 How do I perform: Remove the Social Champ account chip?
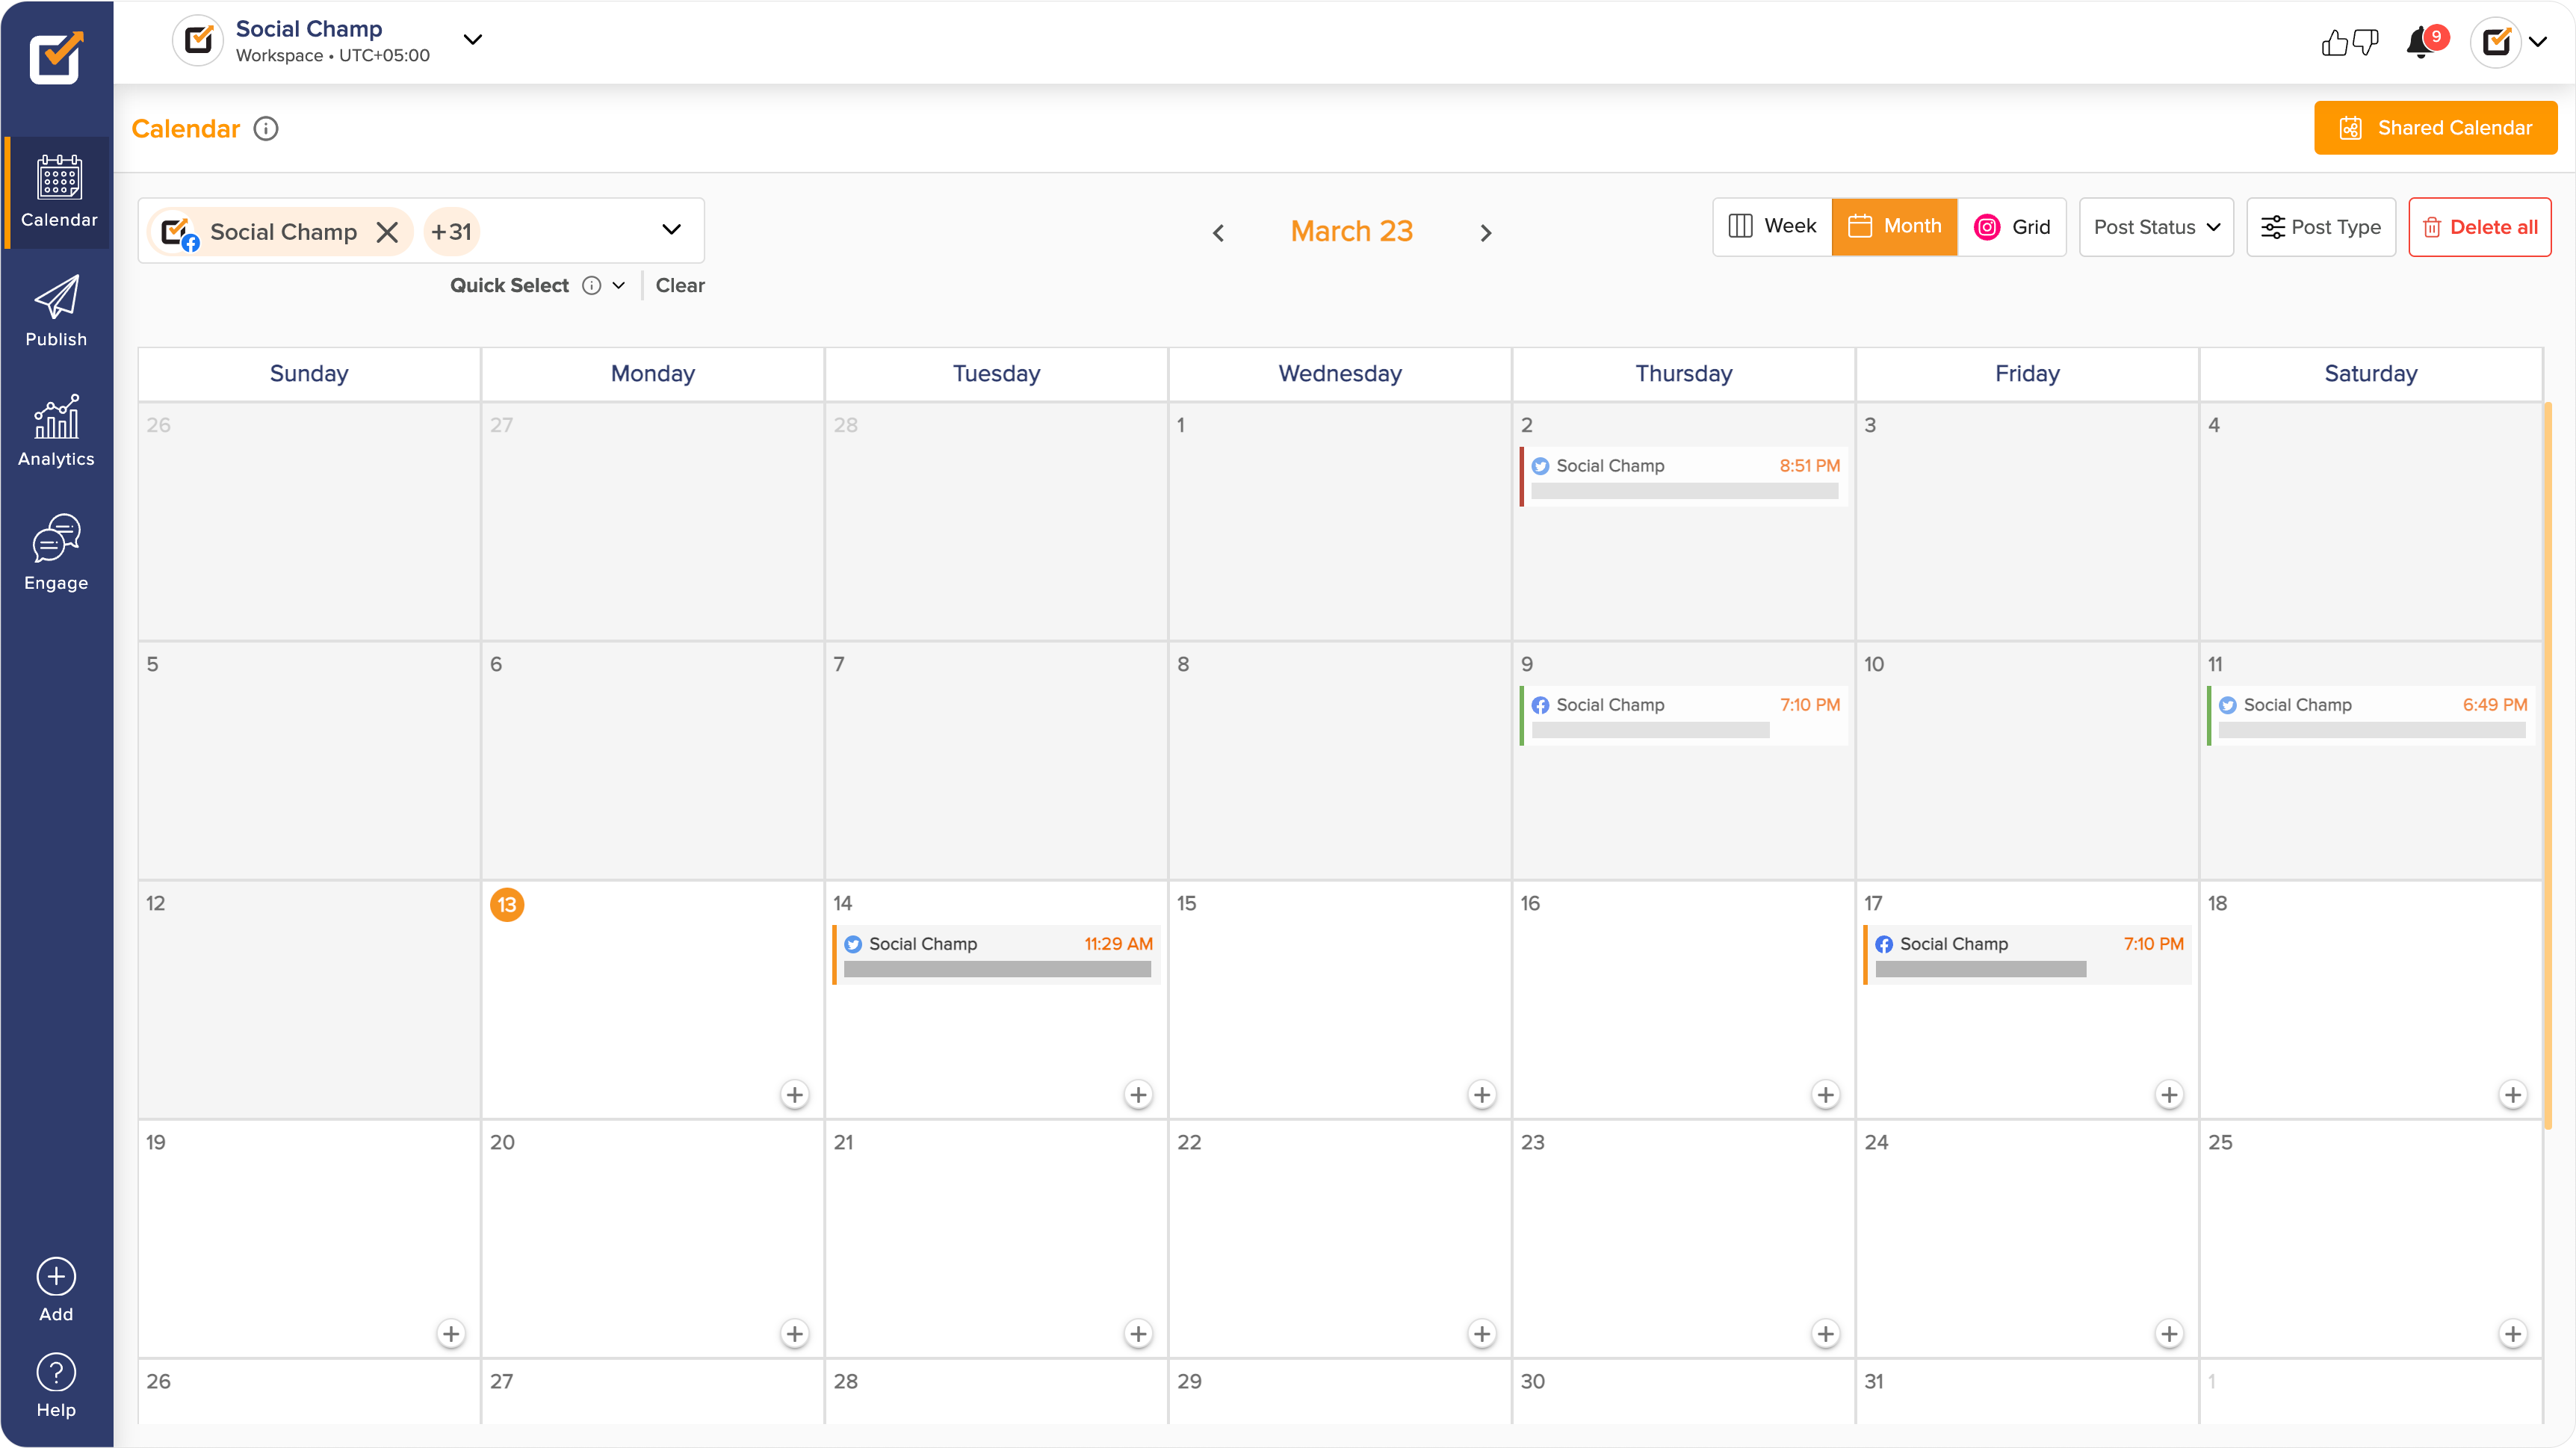[x=387, y=232]
